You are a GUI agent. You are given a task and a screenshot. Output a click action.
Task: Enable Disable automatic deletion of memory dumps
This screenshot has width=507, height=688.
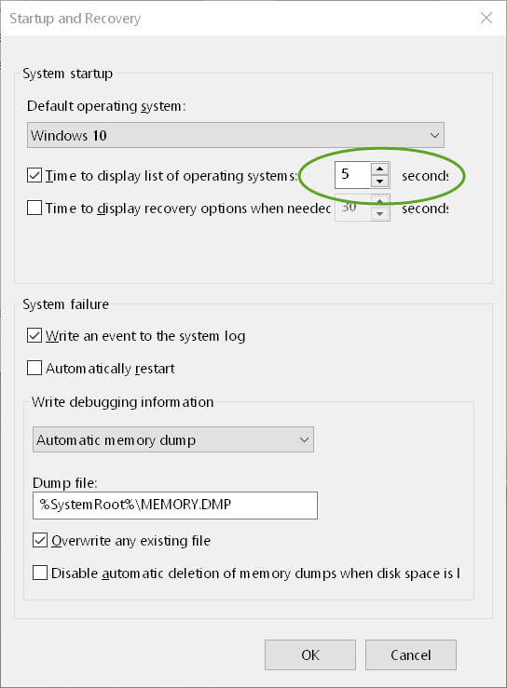coord(40,573)
